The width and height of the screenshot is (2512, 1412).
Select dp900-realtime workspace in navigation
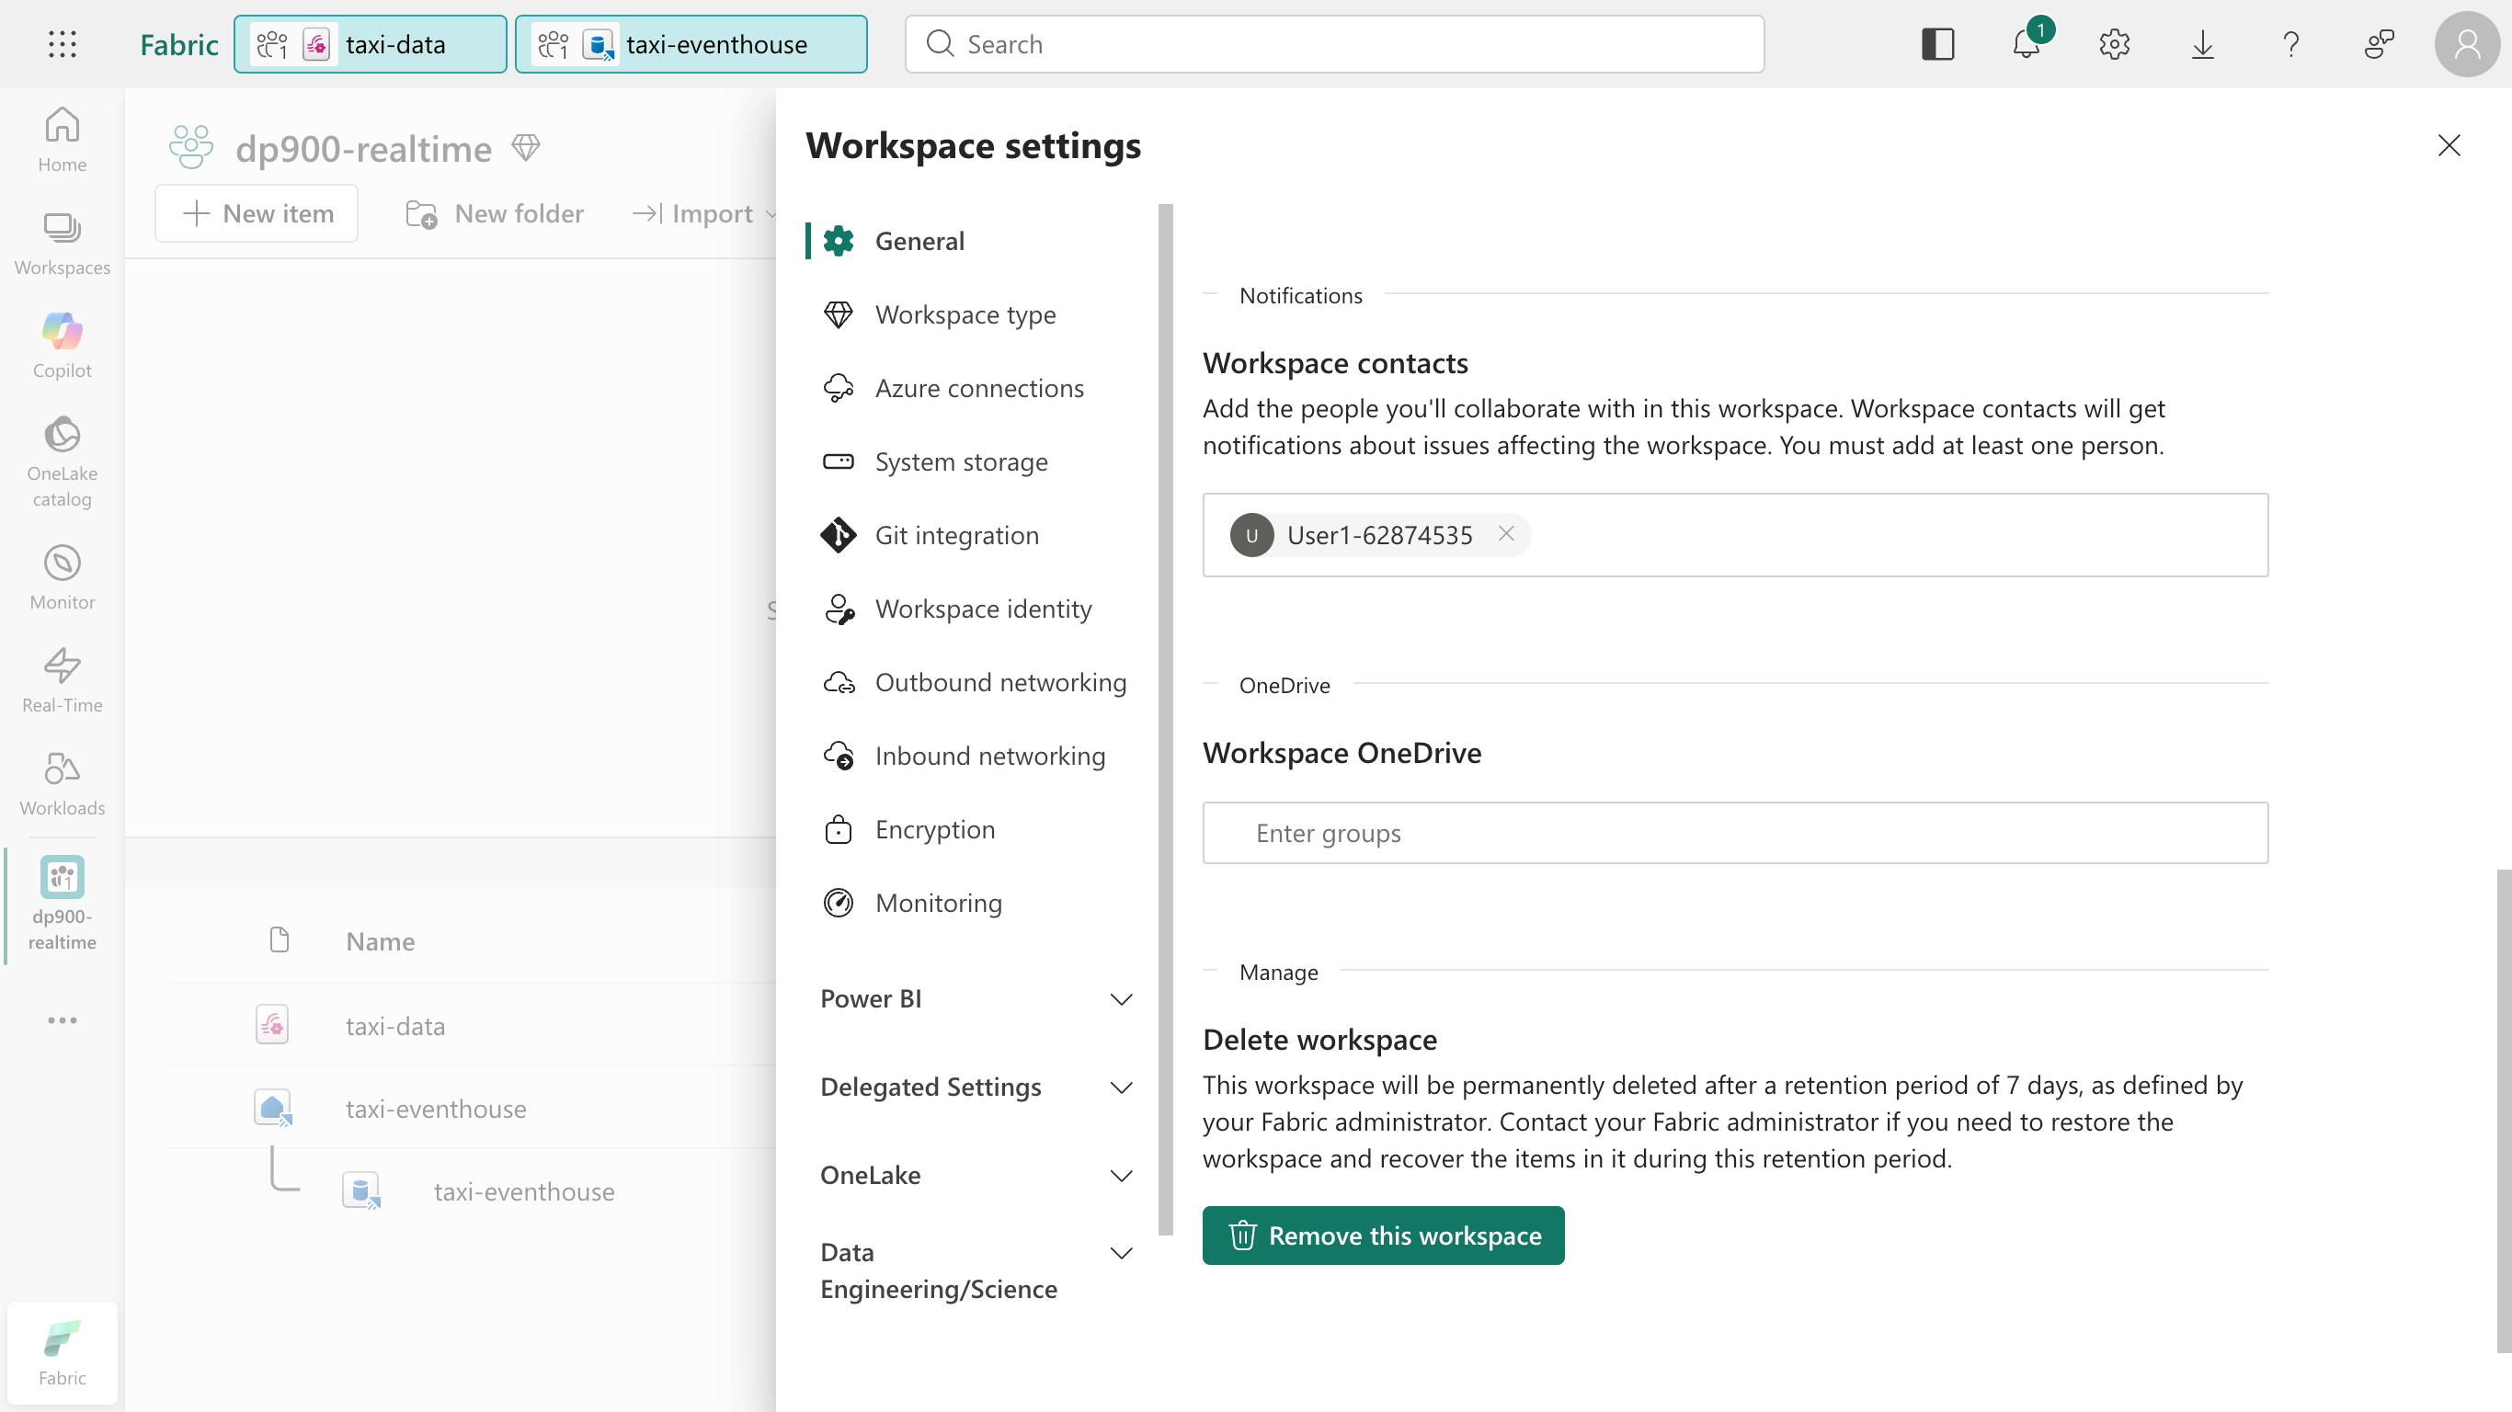63,904
